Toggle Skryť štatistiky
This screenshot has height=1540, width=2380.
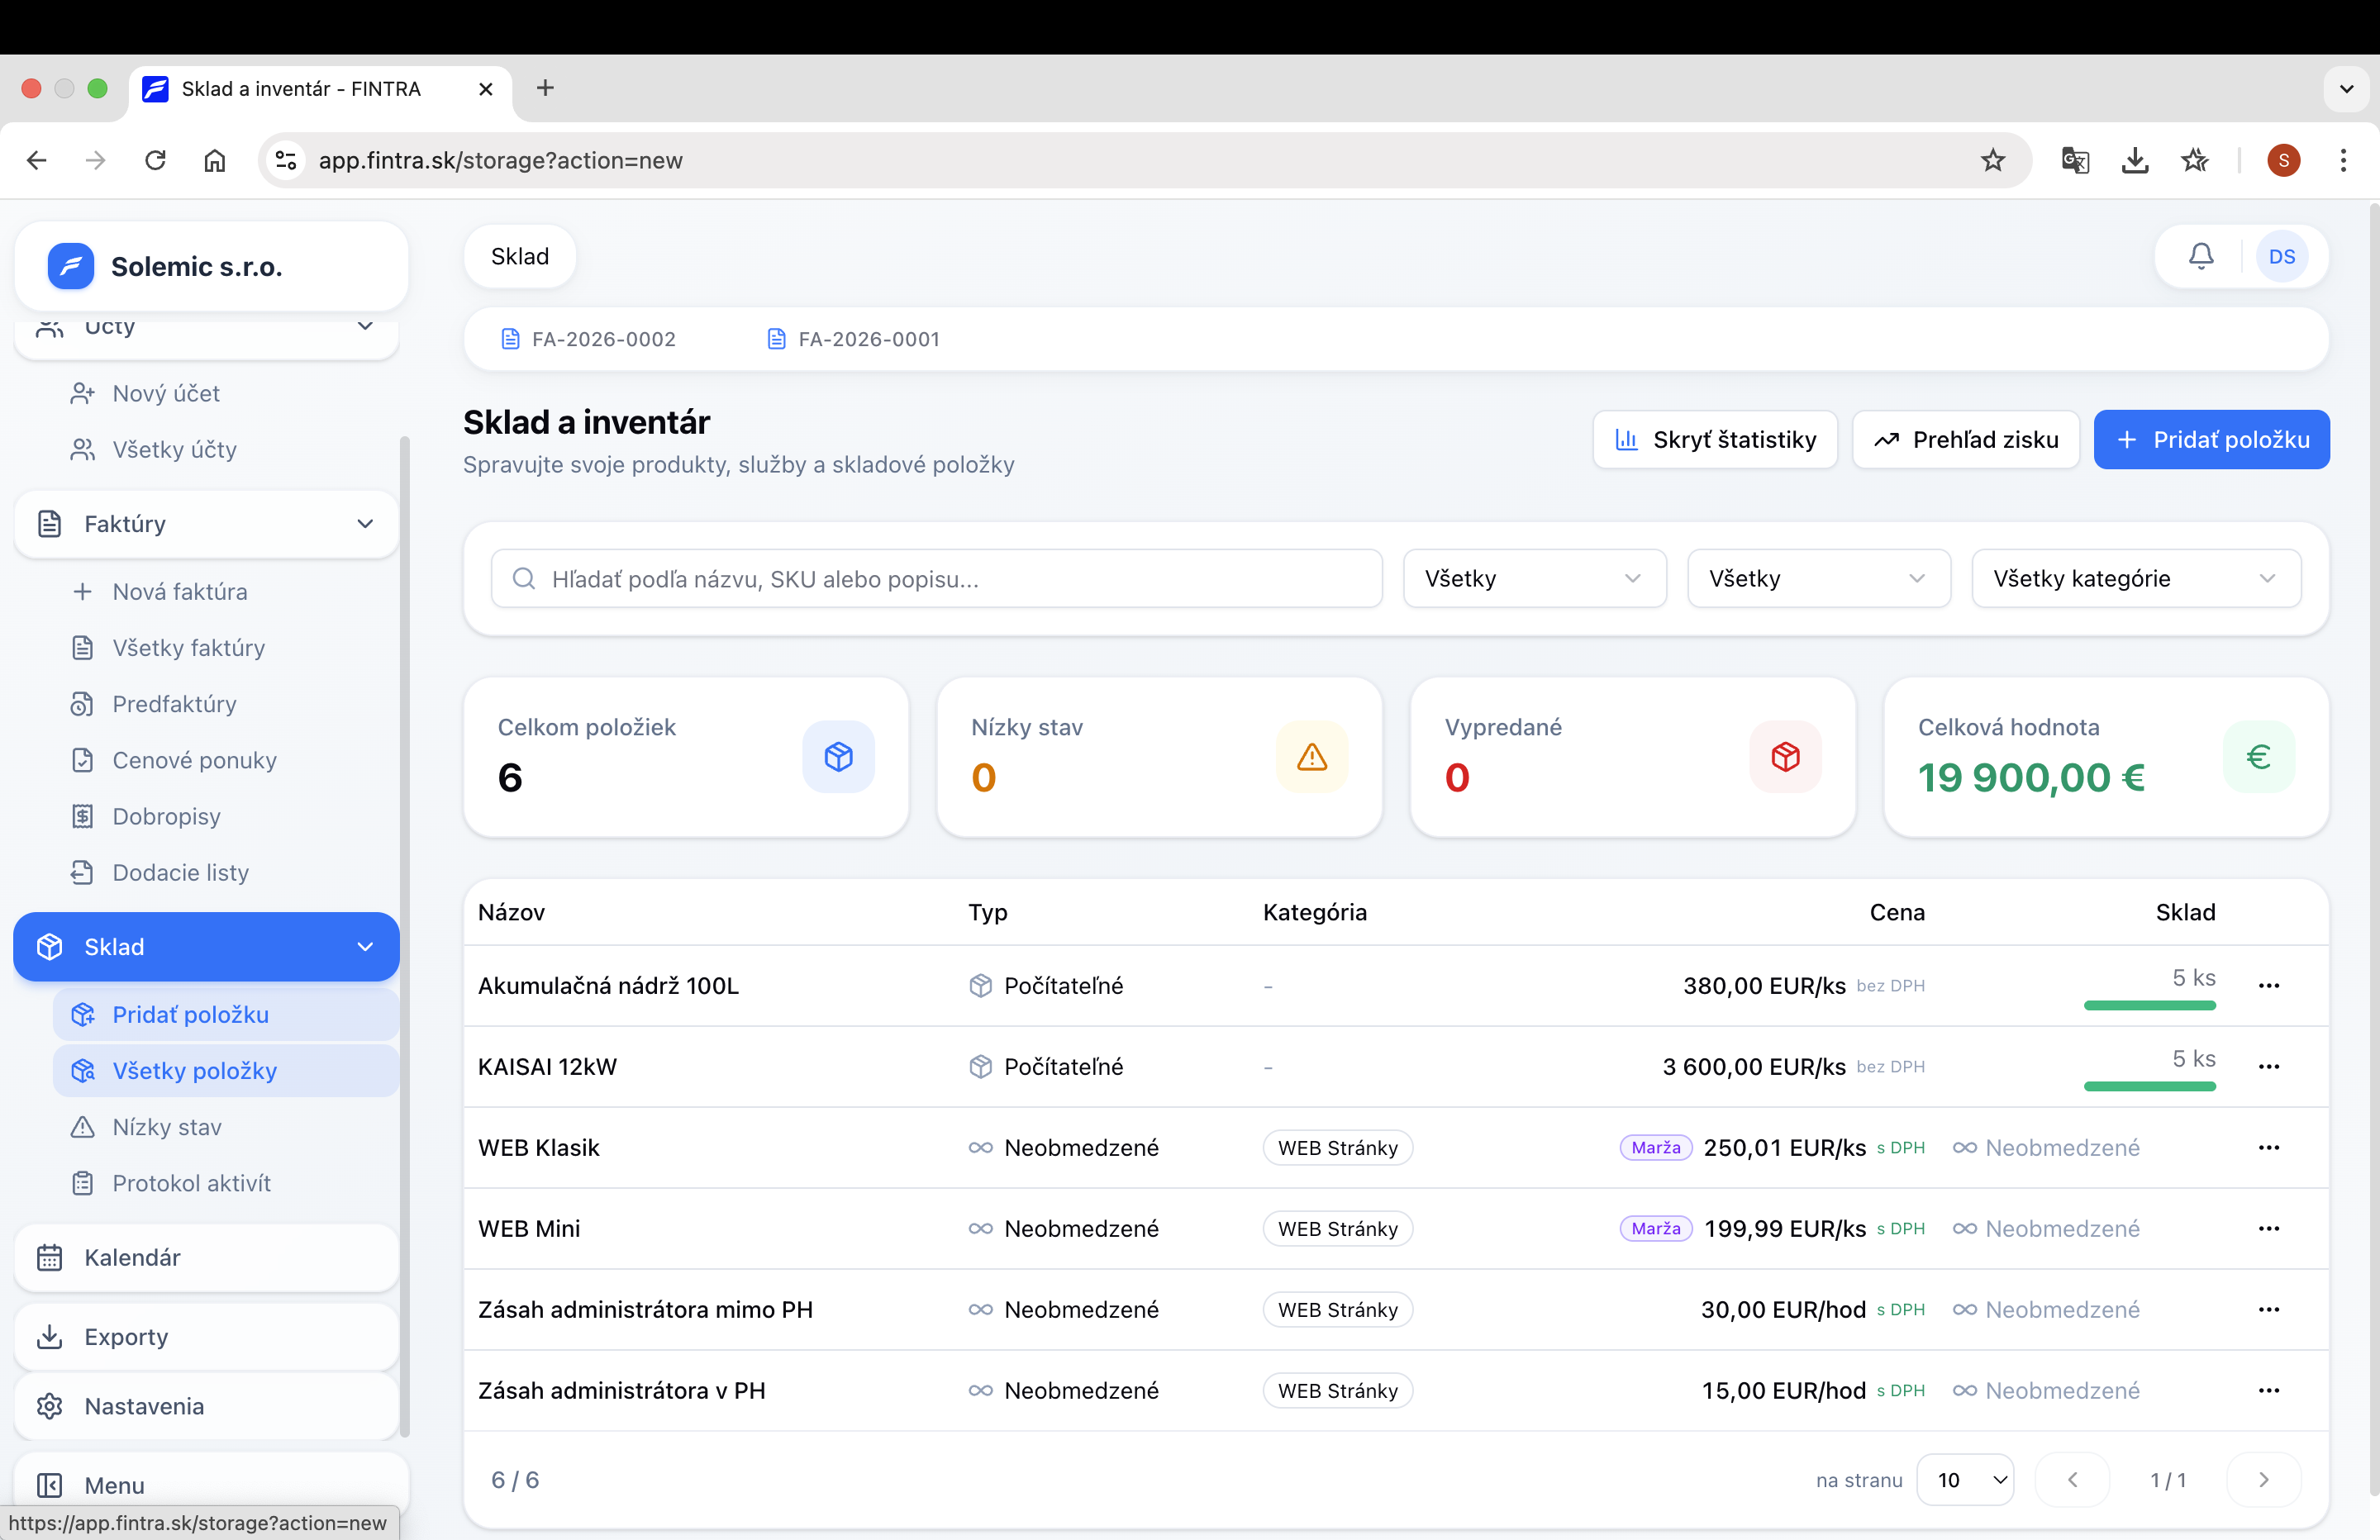1714,439
